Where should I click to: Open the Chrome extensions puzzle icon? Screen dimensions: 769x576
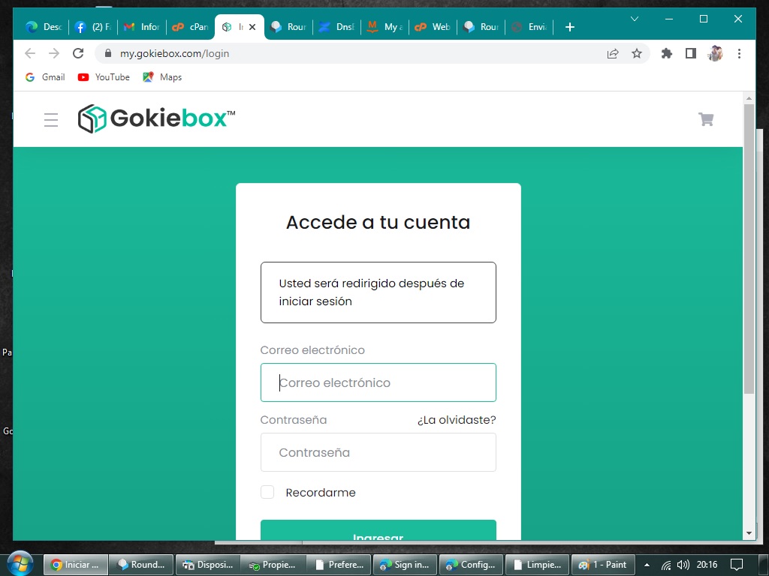coord(666,53)
